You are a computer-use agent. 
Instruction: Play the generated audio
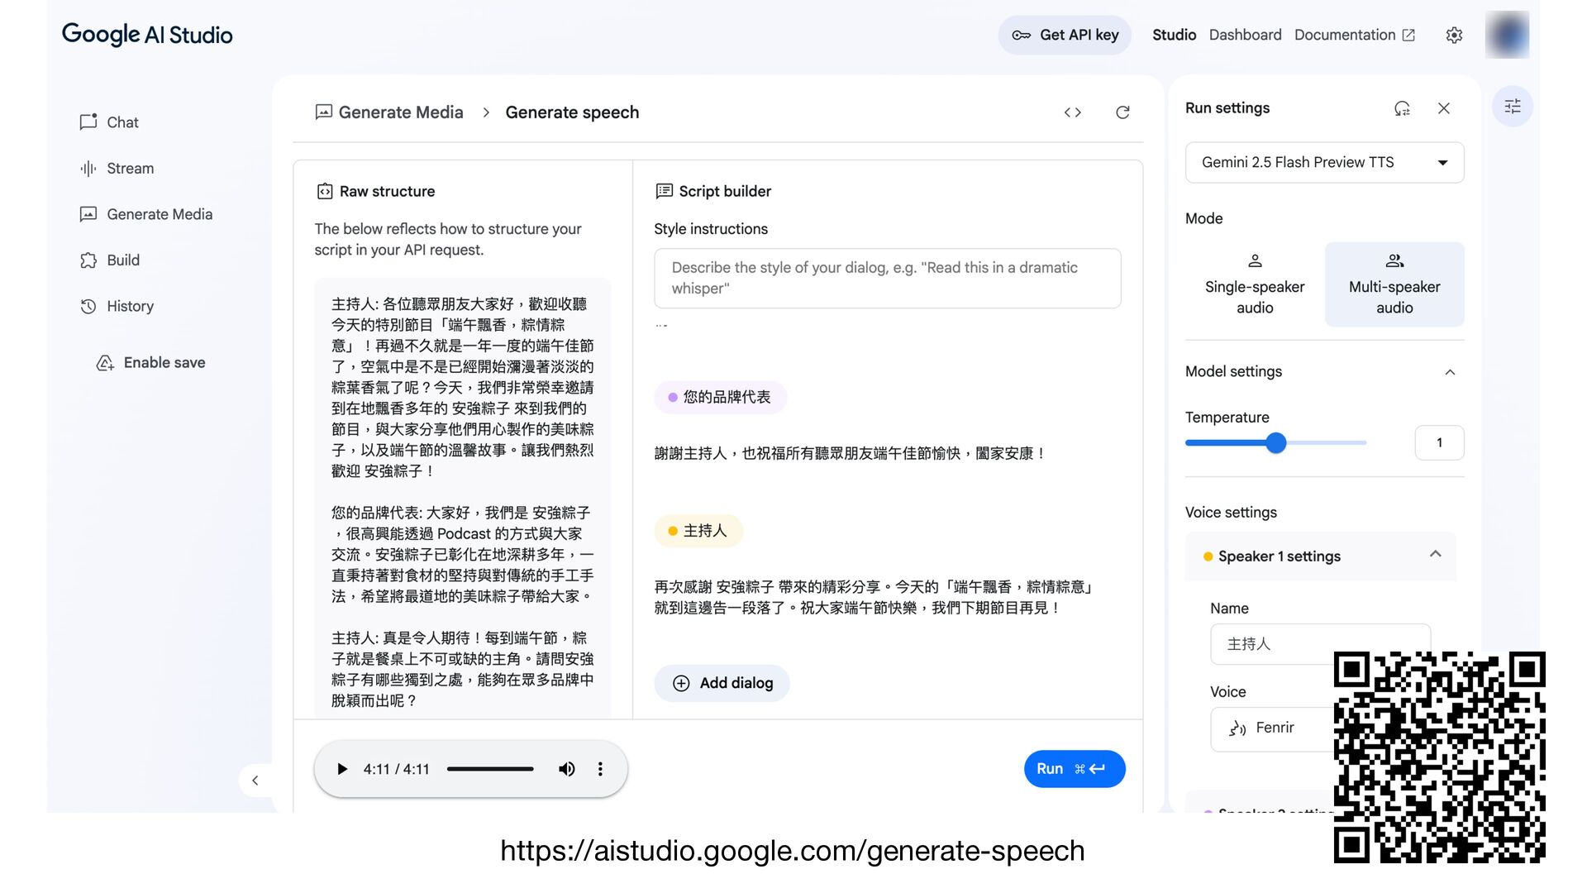(342, 769)
